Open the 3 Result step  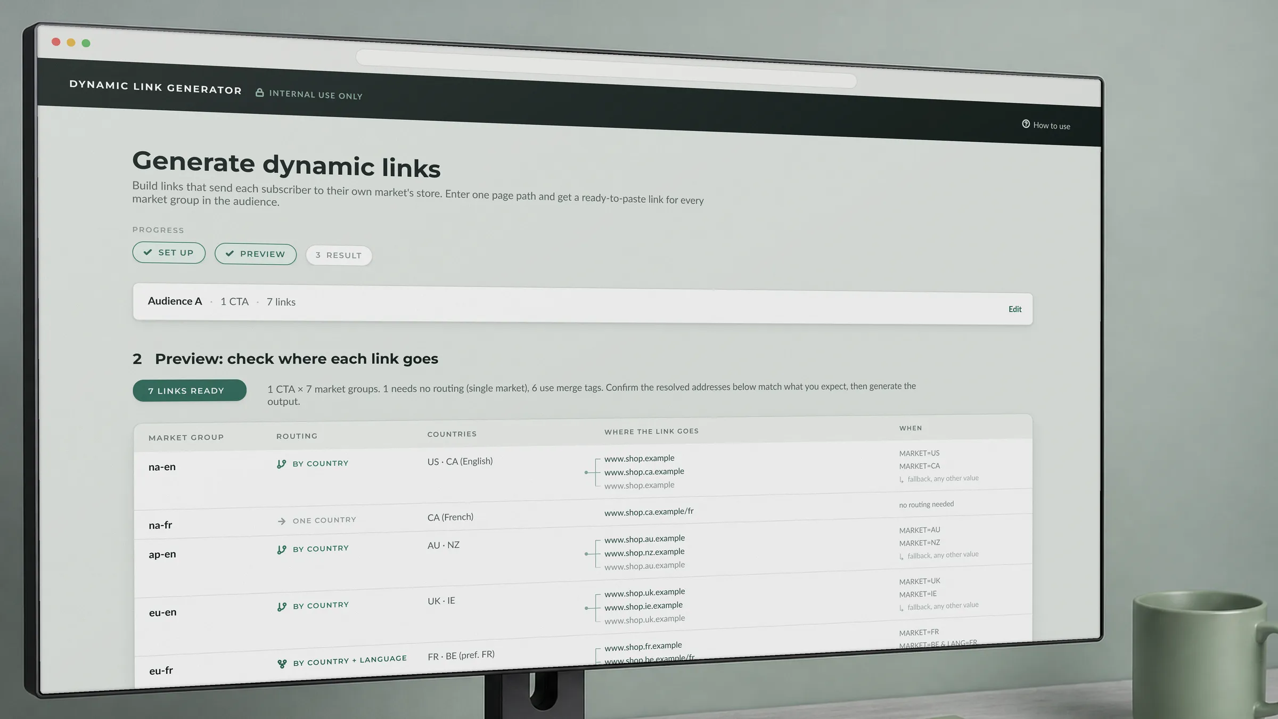(x=339, y=256)
